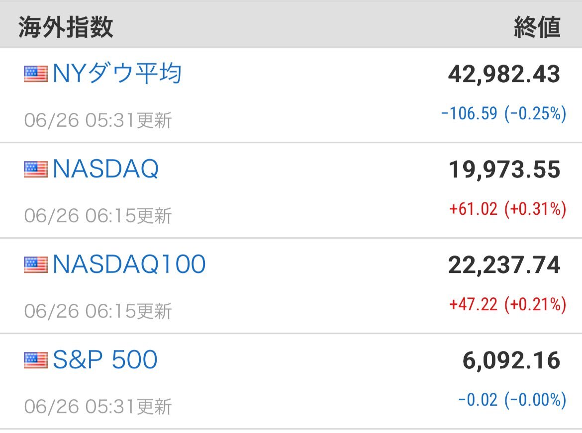
Task: Click the US flag beside NYダウ平均
Action: tap(36, 74)
